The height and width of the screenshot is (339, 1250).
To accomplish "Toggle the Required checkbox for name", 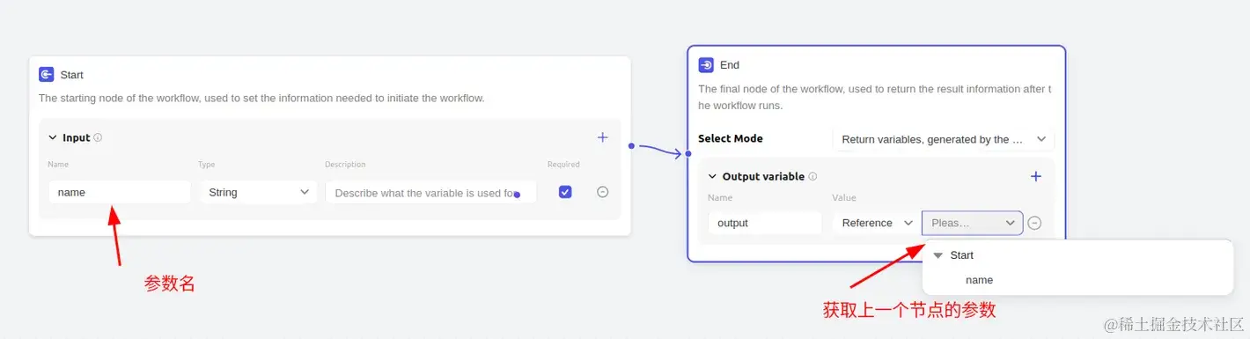I will 565,192.
